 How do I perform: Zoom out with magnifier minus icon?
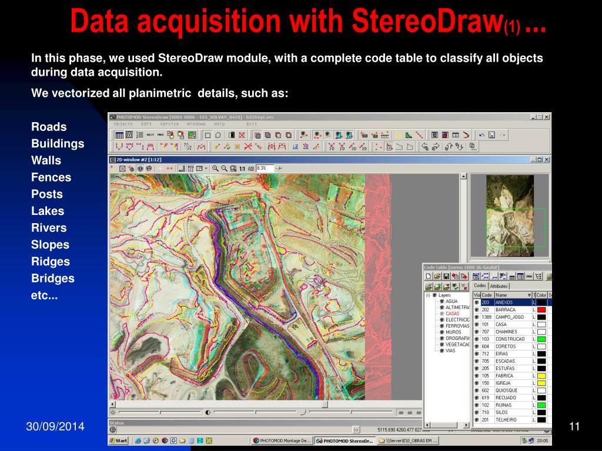(224, 169)
